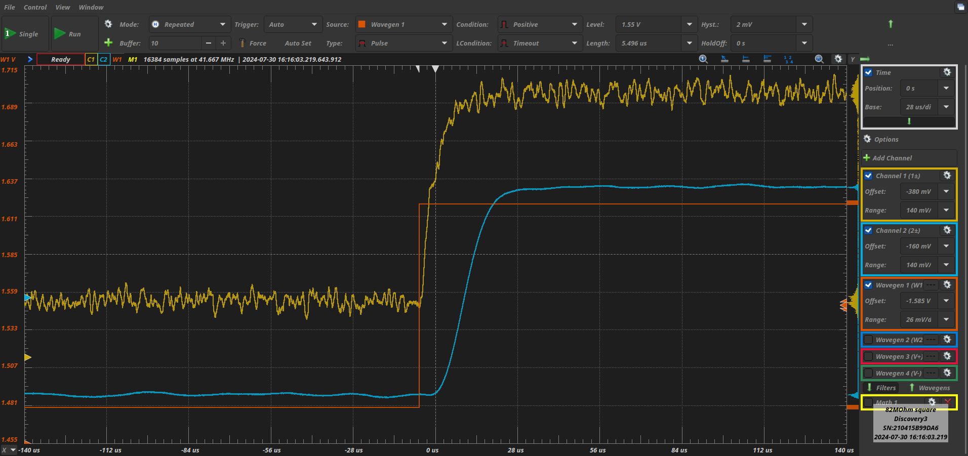Open Wavegen 2 settings gear

click(x=947, y=340)
